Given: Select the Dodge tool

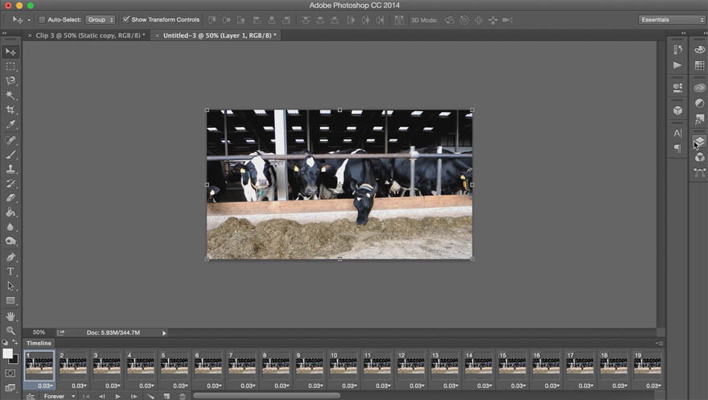Looking at the screenshot, I should (10, 241).
